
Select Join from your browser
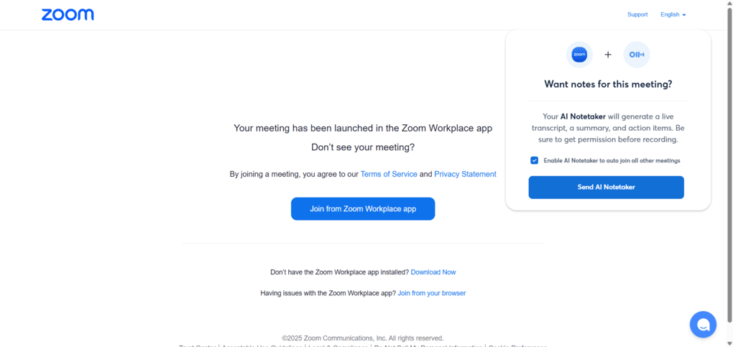click(432, 293)
